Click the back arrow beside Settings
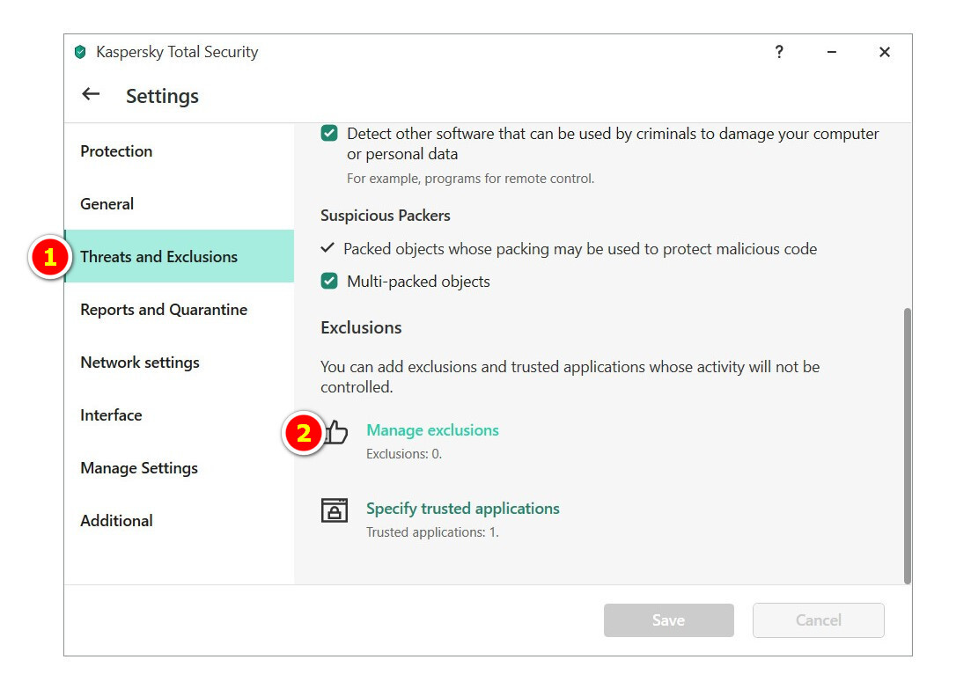The width and height of the screenshot is (971, 689). click(x=90, y=94)
